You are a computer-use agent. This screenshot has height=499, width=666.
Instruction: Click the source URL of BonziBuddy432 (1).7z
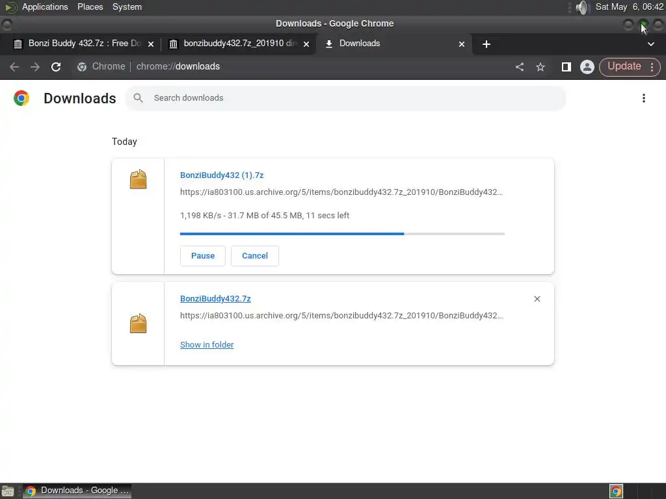(x=341, y=192)
